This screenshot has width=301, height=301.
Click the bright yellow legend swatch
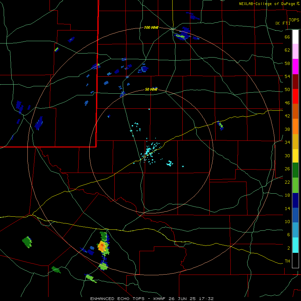click(x=295, y=156)
